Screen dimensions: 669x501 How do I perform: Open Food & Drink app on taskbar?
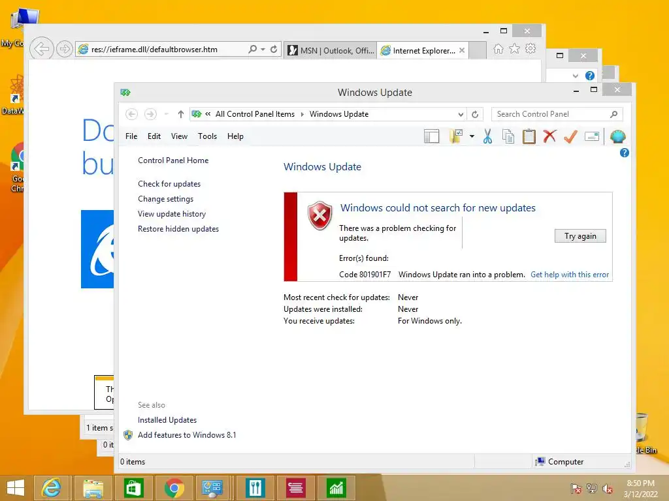255,488
